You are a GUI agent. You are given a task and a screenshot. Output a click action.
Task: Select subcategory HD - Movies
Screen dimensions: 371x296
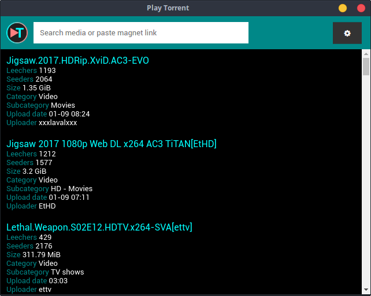[x=72, y=189]
